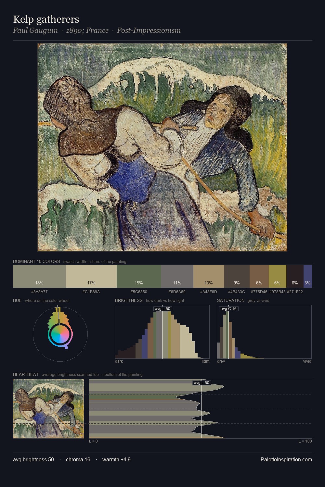The height and width of the screenshot is (487, 325).
Task: Click the #271F22 near-black swatch
Action: [x=295, y=276]
